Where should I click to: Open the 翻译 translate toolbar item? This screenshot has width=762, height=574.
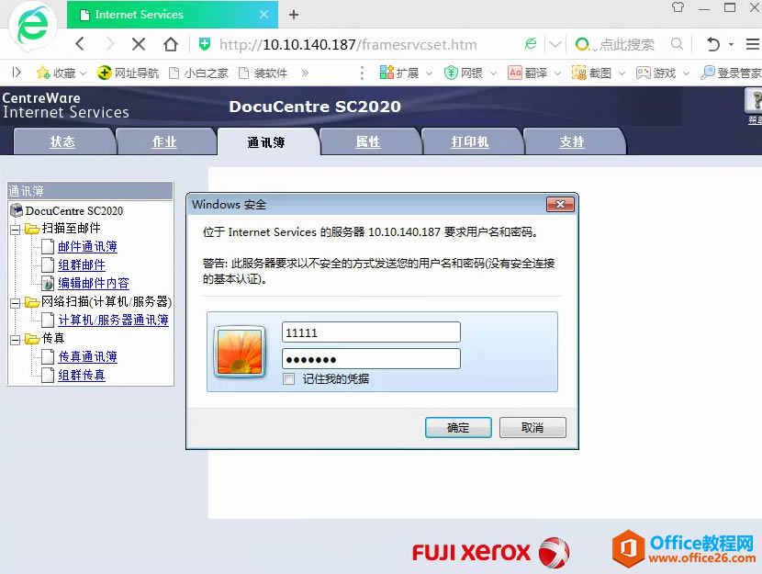click(527, 73)
